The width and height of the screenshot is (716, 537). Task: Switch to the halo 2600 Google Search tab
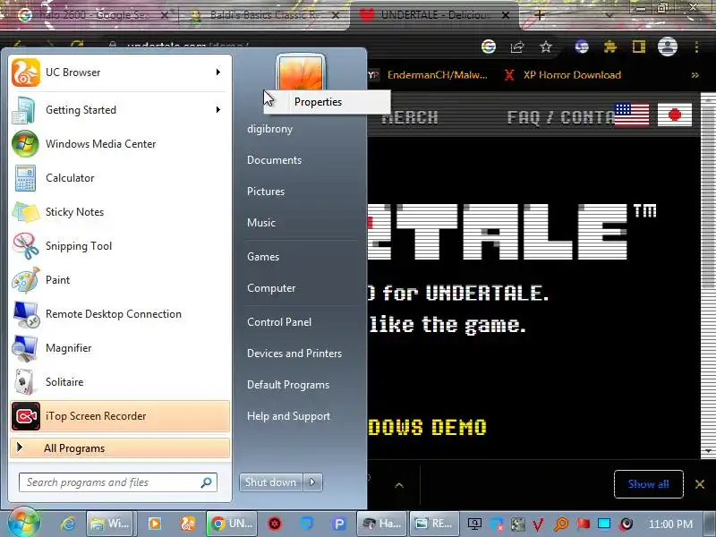(94, 15)
